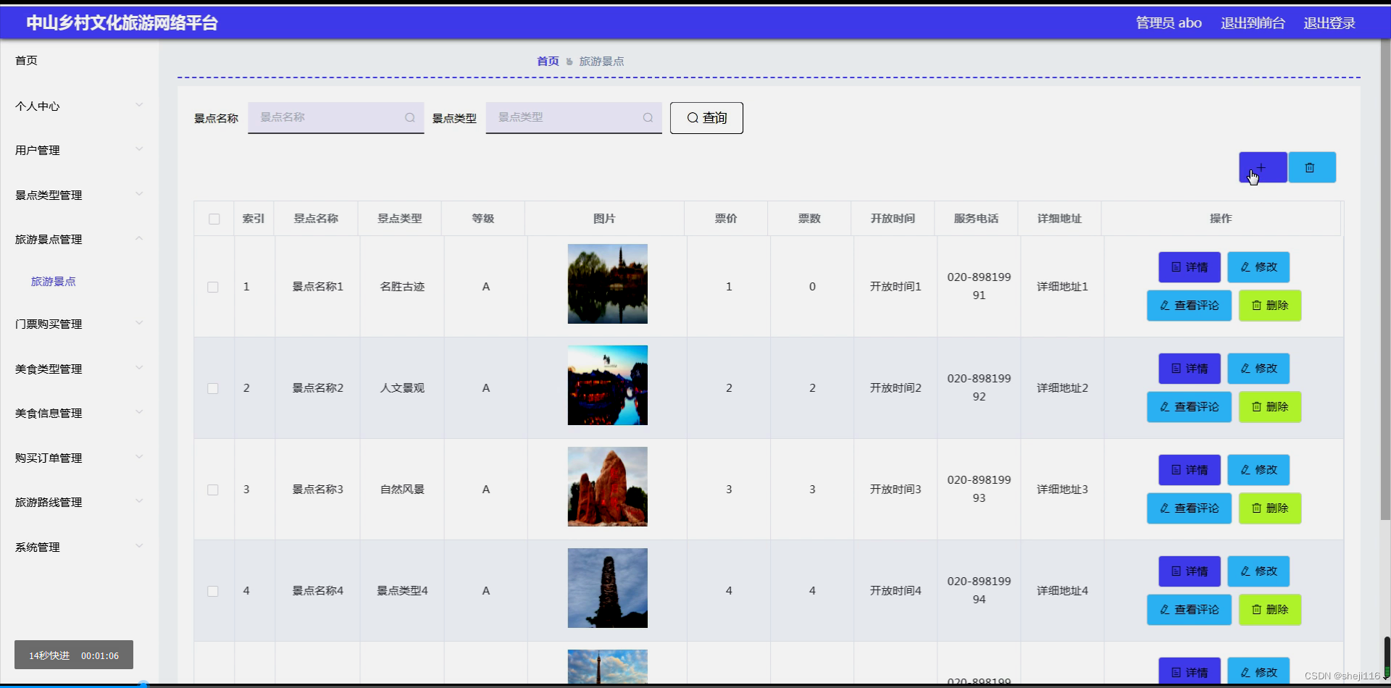This screenshot has height=688, width=1391.
Task: Click the search magnifier in 景点名称 field
Action: (x=409, y=117)
